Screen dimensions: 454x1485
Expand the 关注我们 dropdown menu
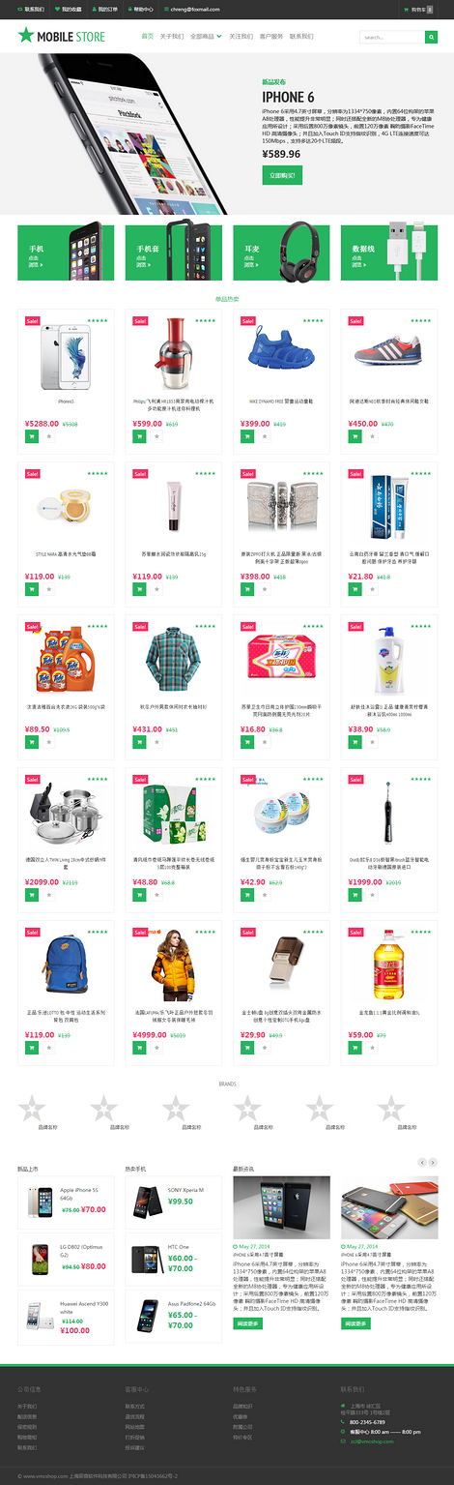pos(241,36)
